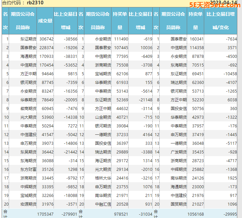
Task: Click the 持卖单量 column header
Action: (195, 21)
